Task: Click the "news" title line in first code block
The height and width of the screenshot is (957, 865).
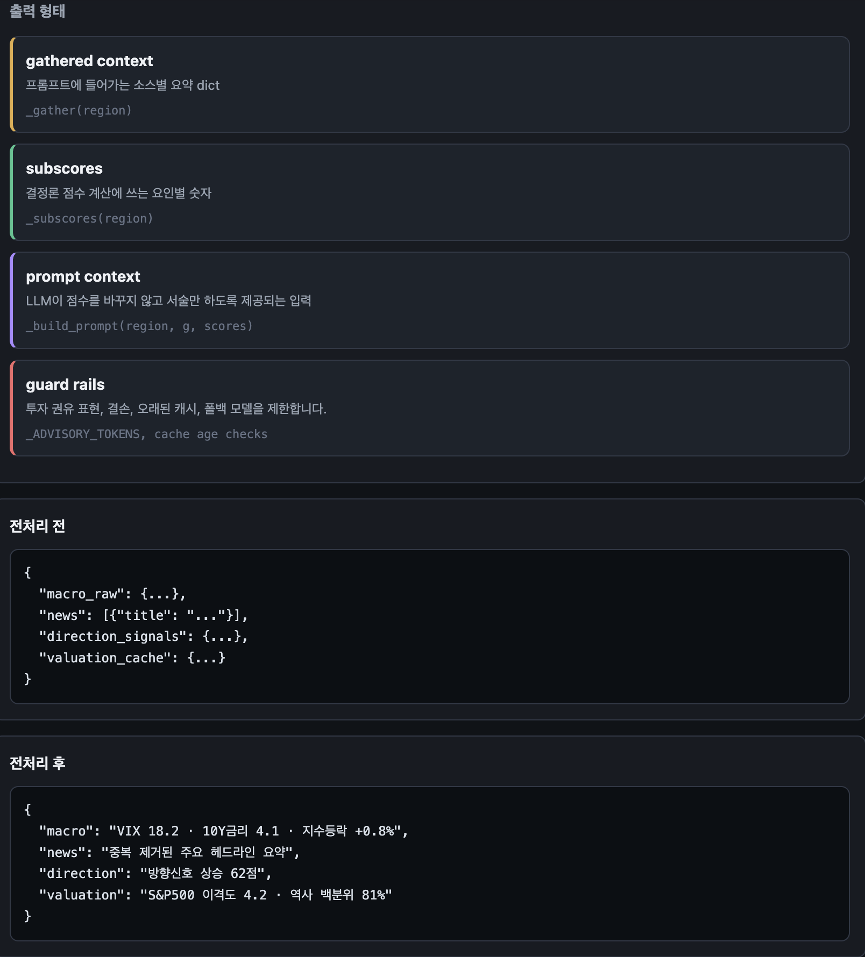Action: pyautogui.click(x=143, y=615)
